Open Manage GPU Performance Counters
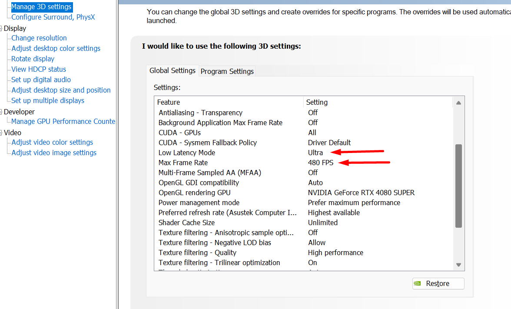The image size is (511, 309). [x=63, y=122]
